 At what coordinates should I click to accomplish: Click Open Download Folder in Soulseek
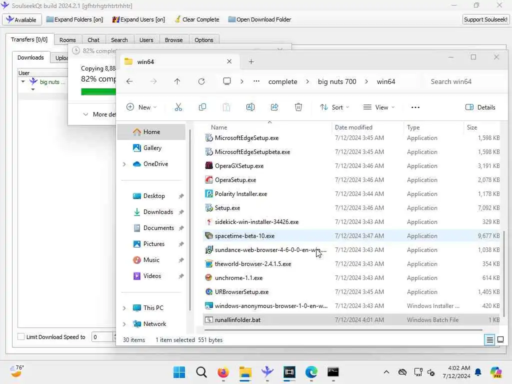(259, 19)
